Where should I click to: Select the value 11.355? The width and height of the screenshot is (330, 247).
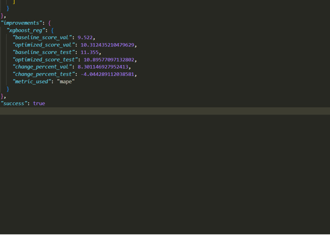(89, 52)
